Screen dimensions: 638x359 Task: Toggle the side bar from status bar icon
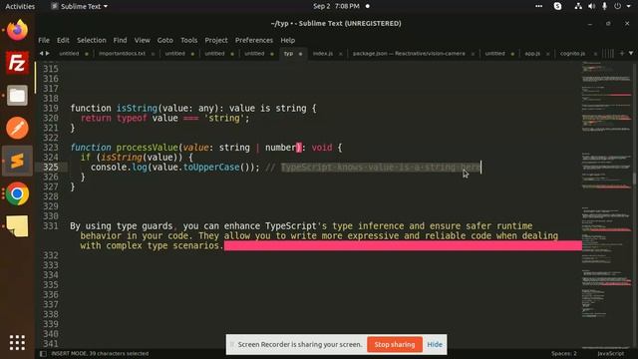(43, 354)
